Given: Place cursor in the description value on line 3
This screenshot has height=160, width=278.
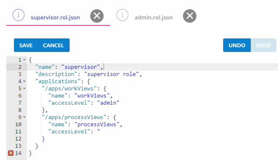Looking at the screenshot, I should click(111, 74).
